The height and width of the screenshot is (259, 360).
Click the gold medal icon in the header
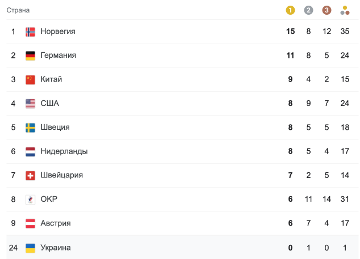pyautogui.click(x=290, y=10)
